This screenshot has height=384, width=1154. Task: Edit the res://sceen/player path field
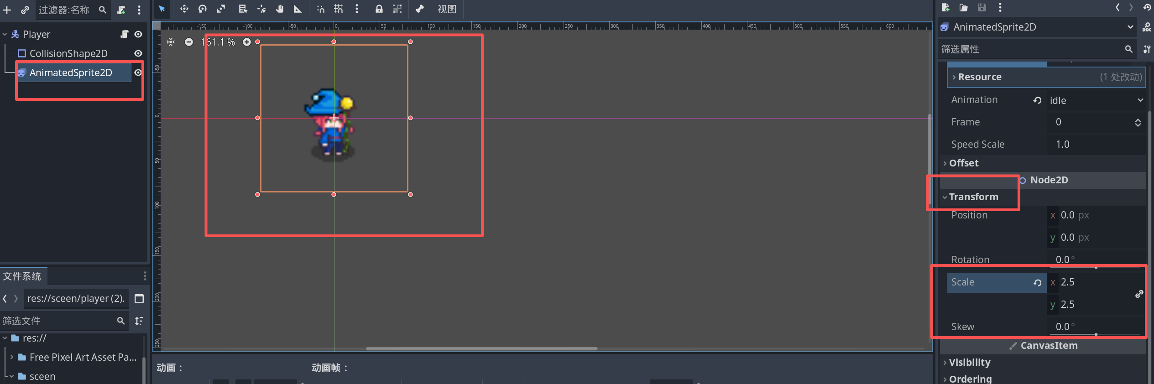pyautogui.click(x=76, y=298)
